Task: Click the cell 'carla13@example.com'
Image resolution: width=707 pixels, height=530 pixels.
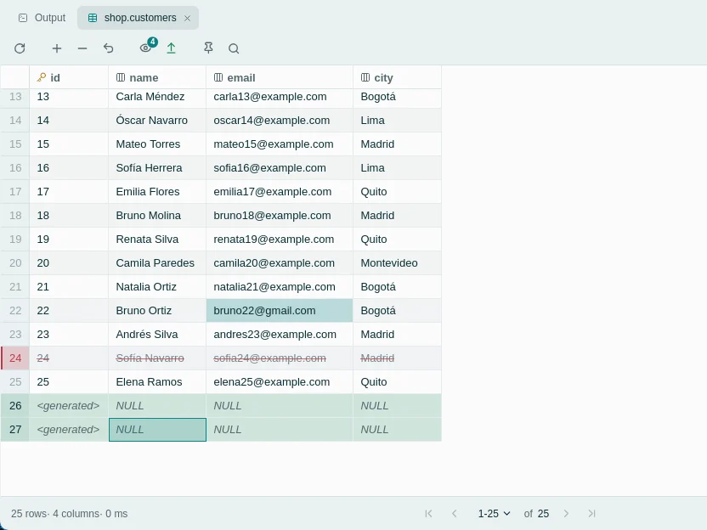Action: [x=280, y=97]
